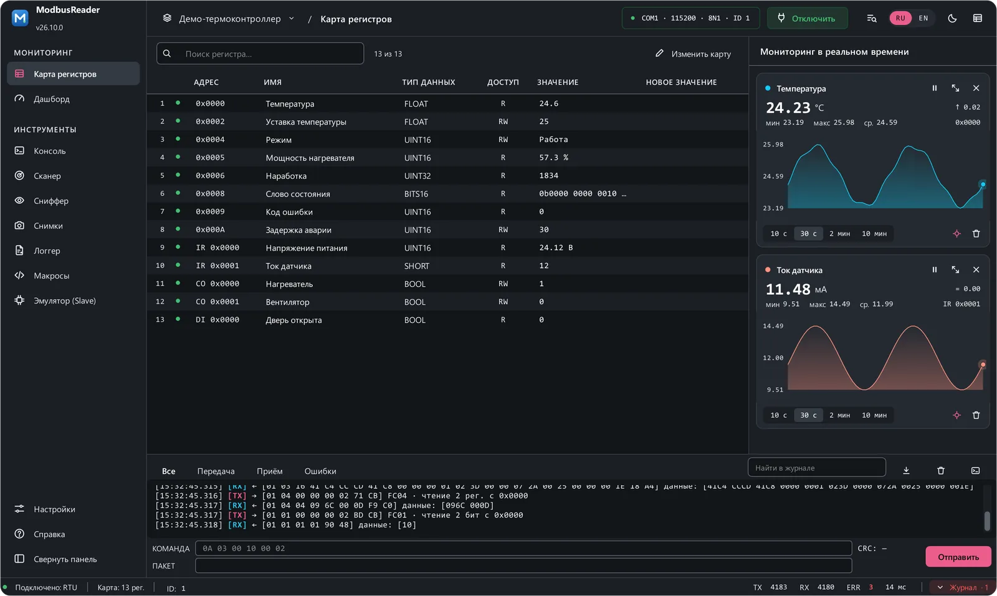Image resolution: width=997 pixels, height=596 pixels.
Task: Remove the Ток датчика chart with X
Action: 976,270
